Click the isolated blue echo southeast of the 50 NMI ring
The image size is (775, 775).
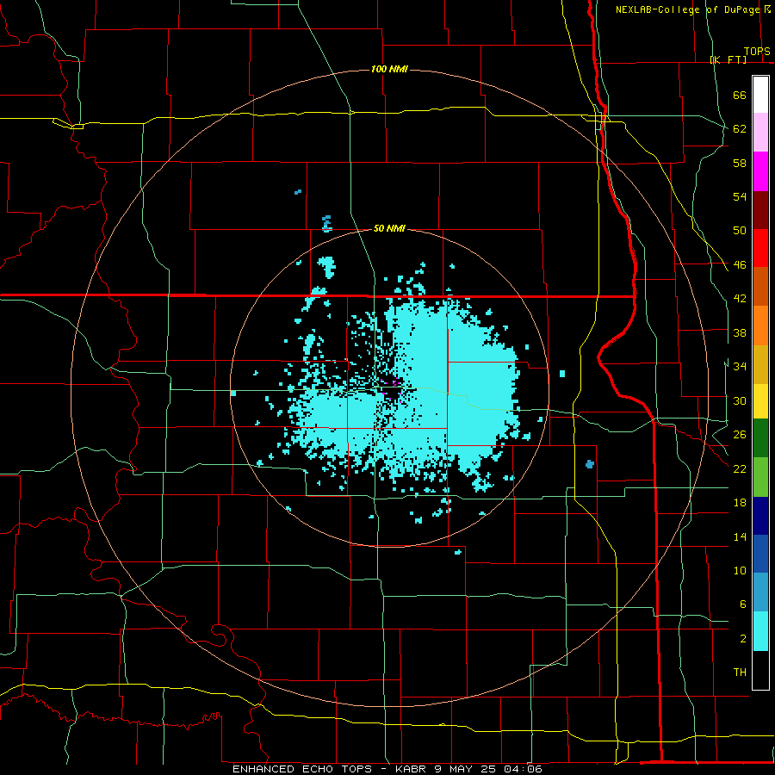(x=589, y=464)
